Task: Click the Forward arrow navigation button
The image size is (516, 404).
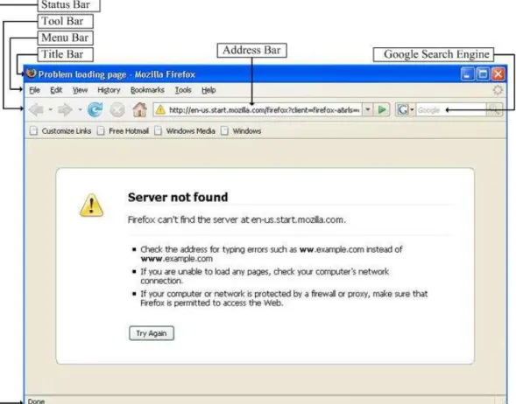Action: [x=66, y=109]
